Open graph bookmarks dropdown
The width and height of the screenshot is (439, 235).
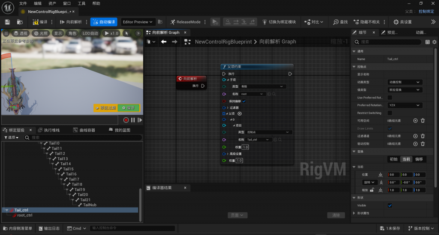tap(151, 42)
